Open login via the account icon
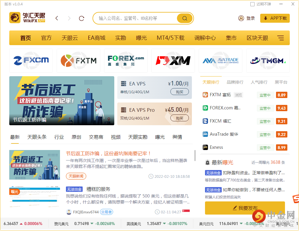The width and height of the screenshot is (299, 231). 241,18
